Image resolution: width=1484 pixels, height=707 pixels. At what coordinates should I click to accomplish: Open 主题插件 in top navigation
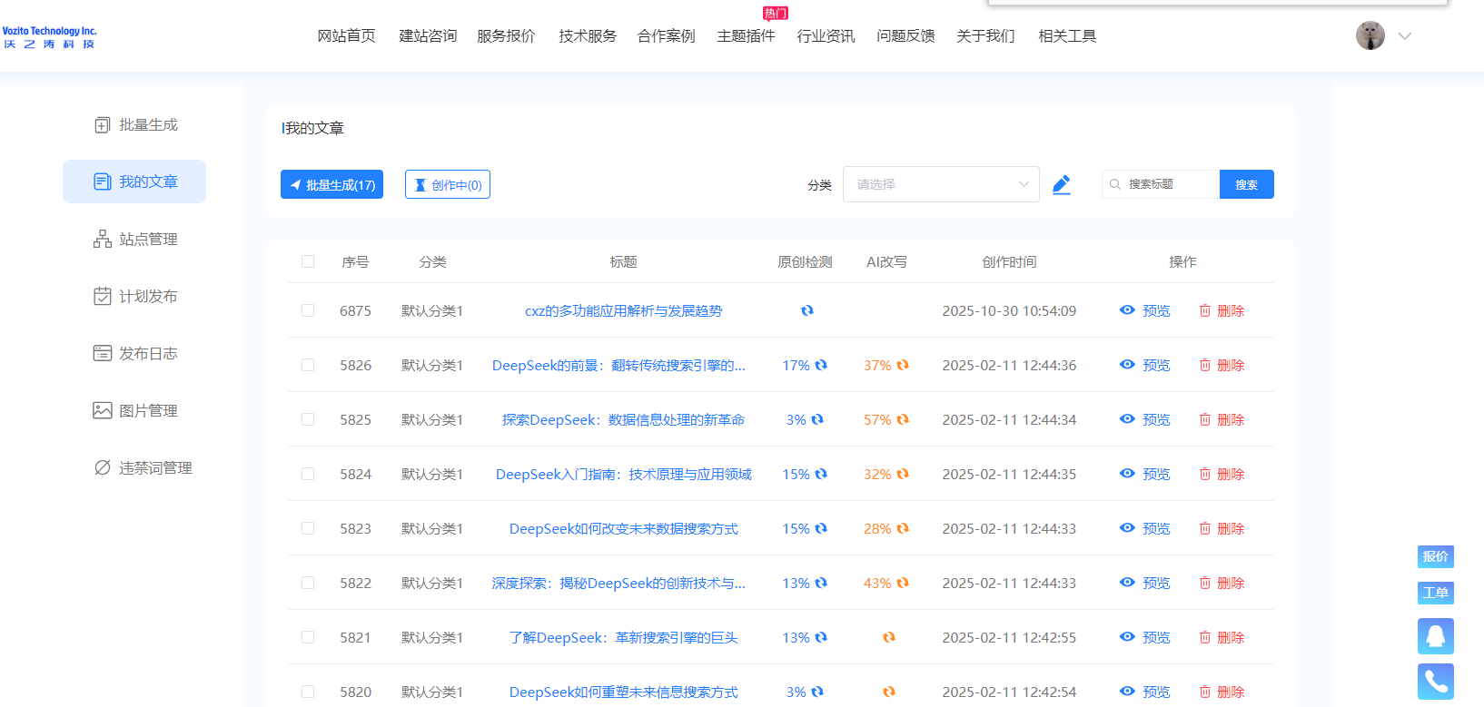[x=746, y=36]
